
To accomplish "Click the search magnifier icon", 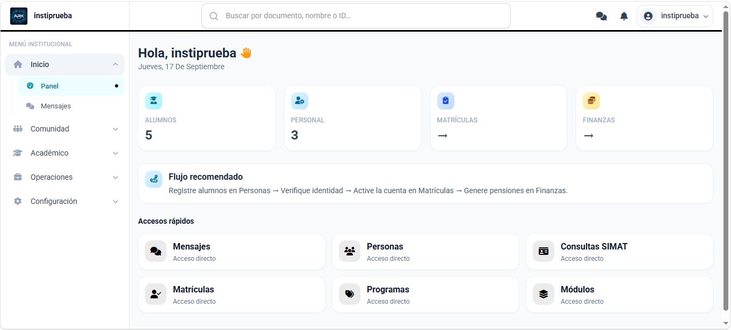I will (214, 16).
